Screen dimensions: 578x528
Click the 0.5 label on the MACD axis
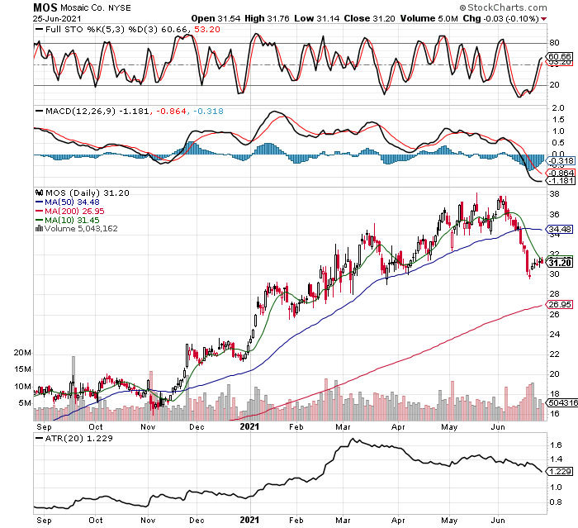[558, 143]
